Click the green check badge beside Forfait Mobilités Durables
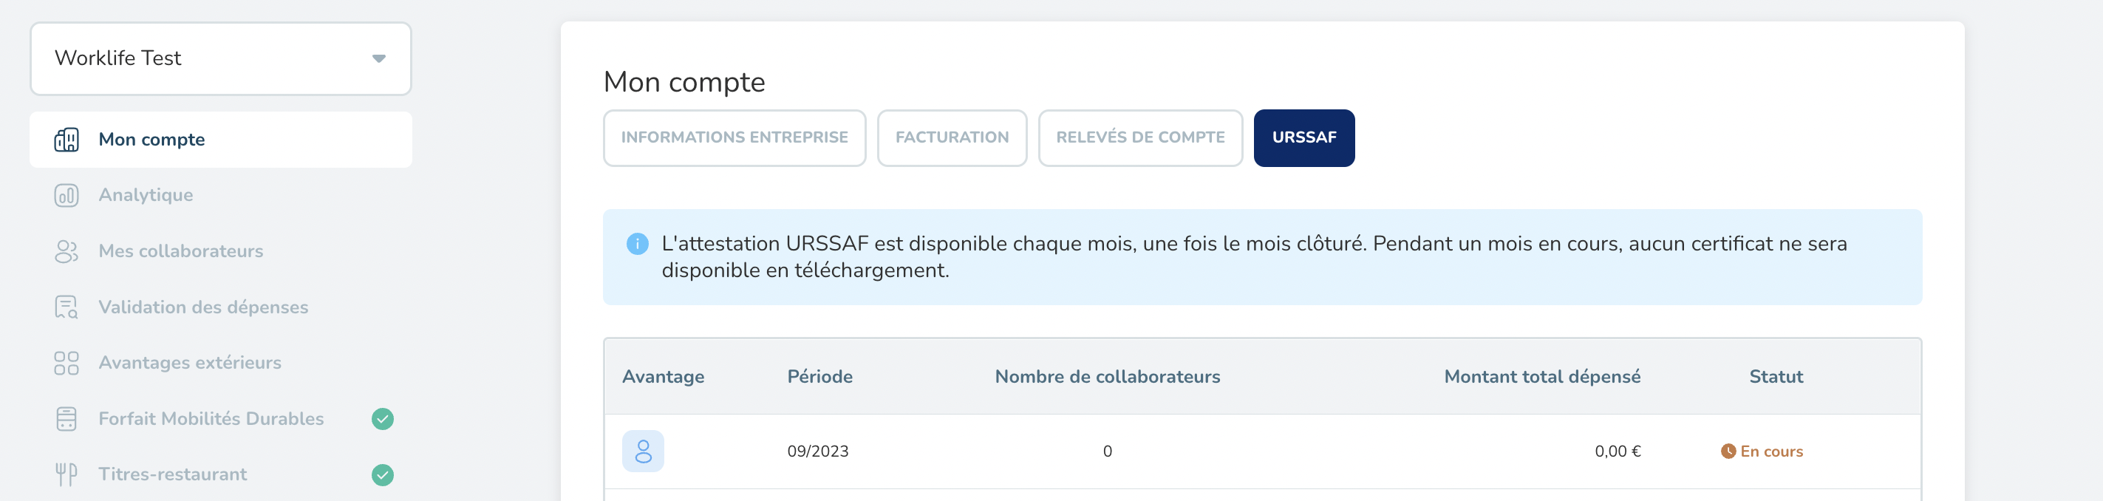2103x501 pixels. pyautogui.click(x=384, y=417)
